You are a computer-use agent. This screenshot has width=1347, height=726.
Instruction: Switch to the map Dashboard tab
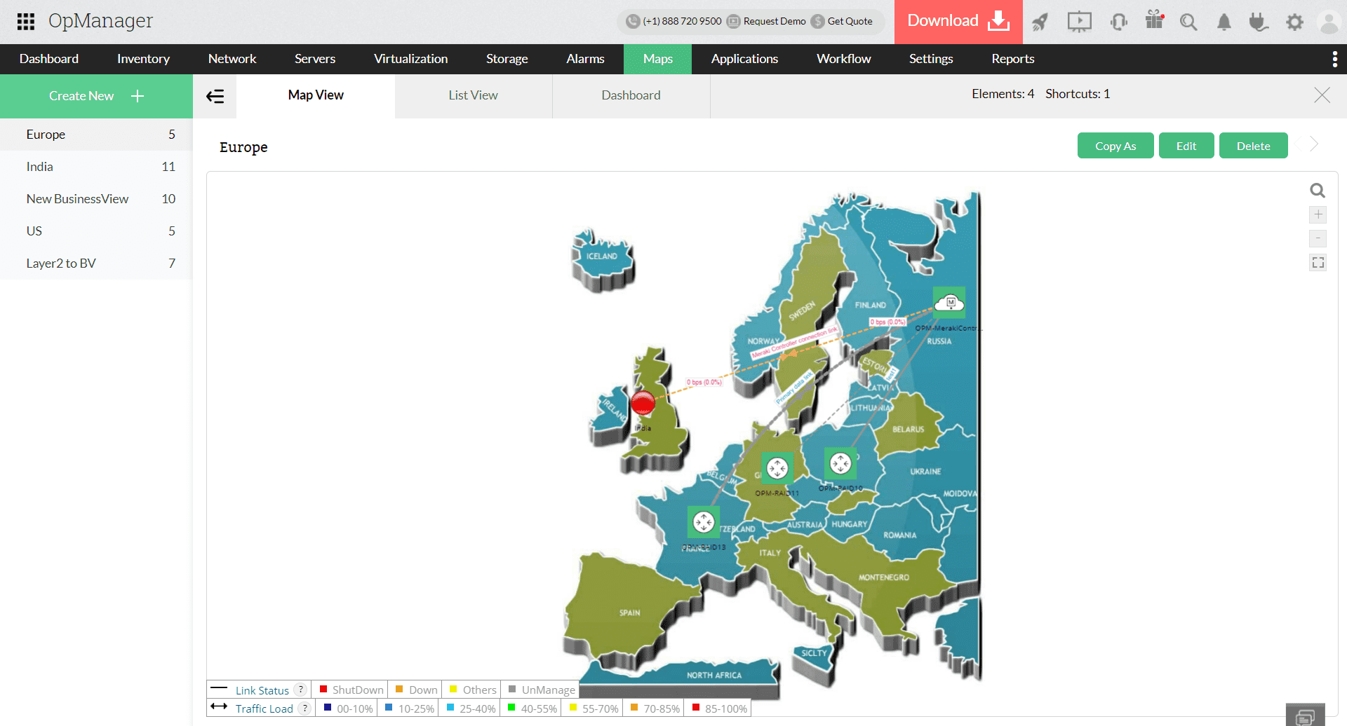tap(631, 96)
